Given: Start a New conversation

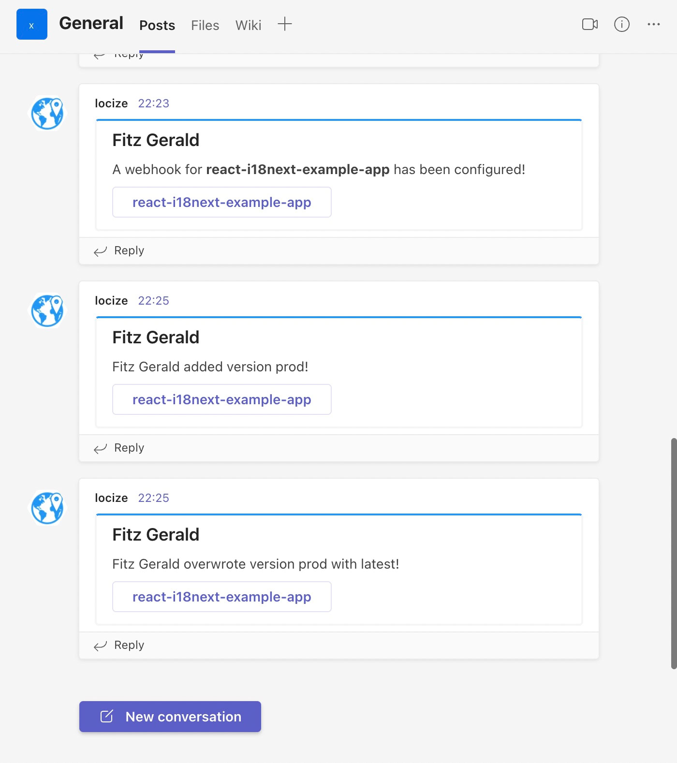Looking at the screenshot, I should 170,717.
